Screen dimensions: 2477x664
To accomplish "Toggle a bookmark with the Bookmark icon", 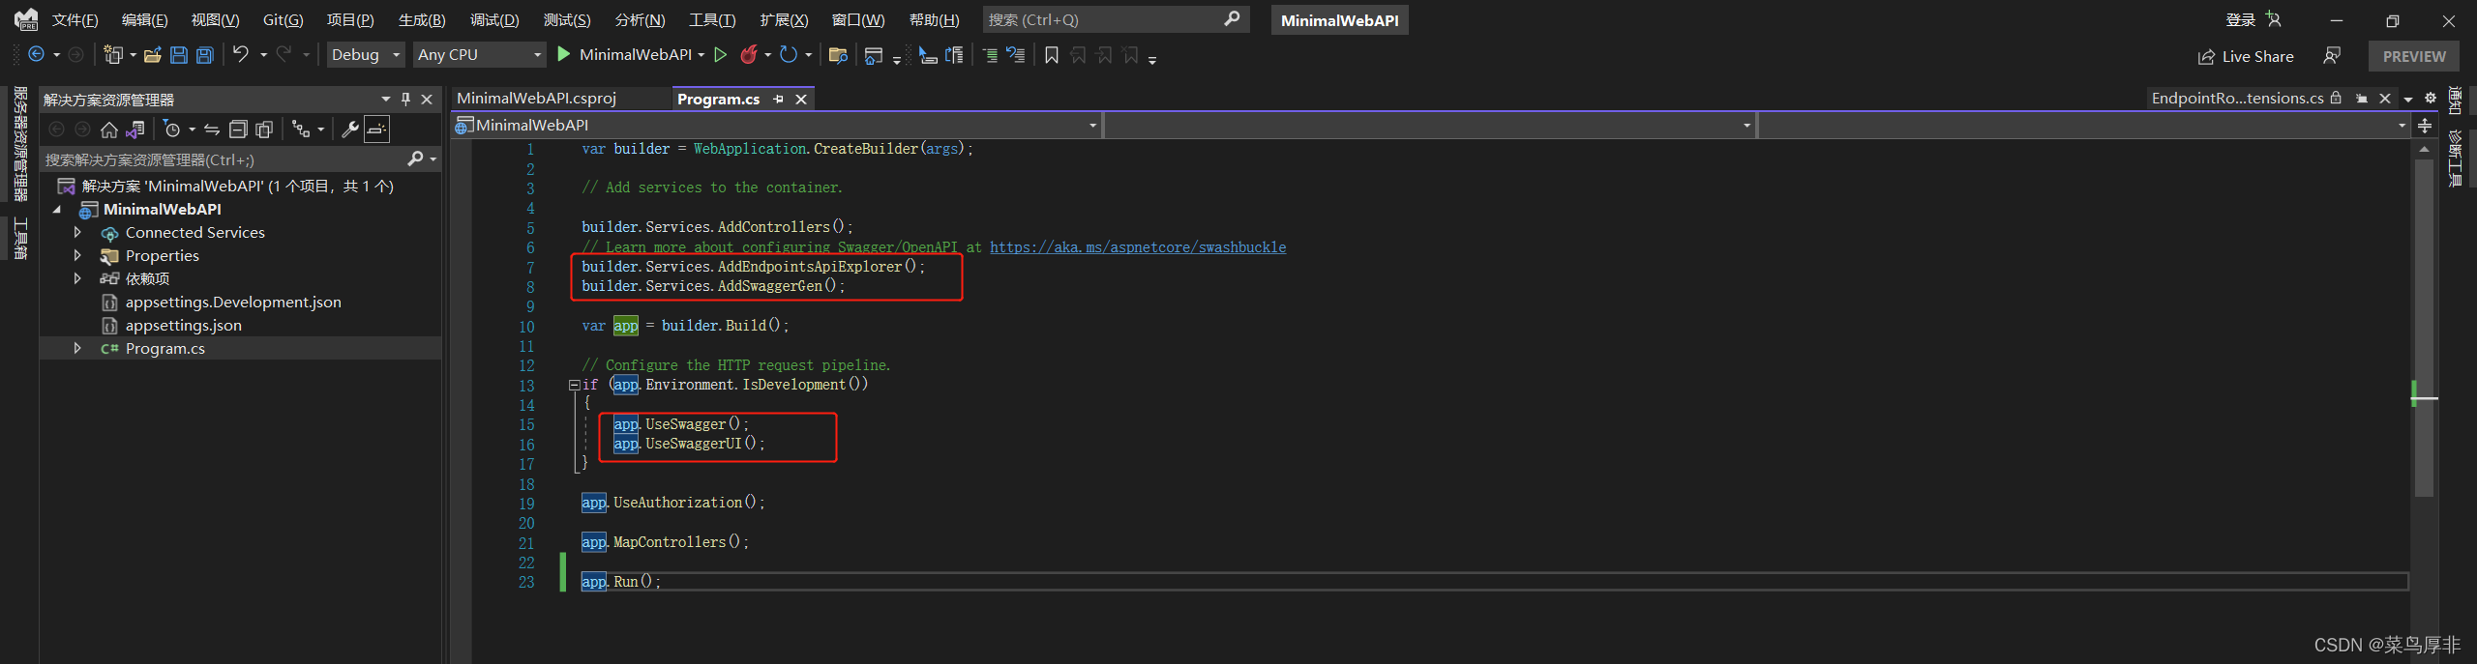I will click(x=1052, y=55).
